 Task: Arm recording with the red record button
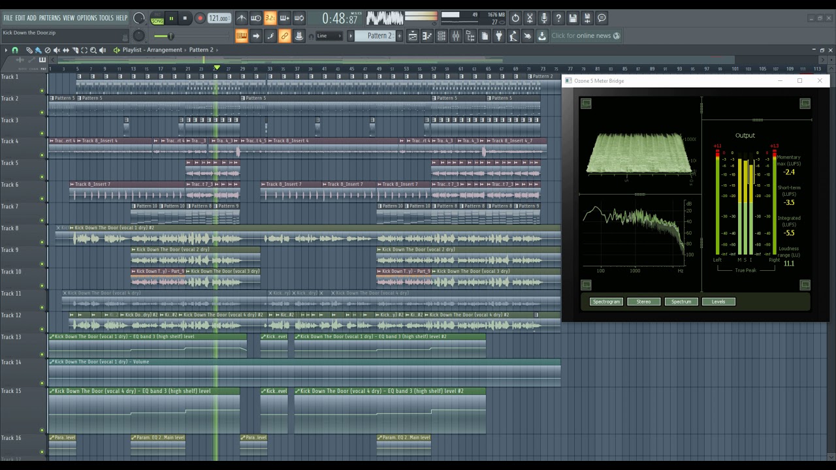(x=200, y=19)
